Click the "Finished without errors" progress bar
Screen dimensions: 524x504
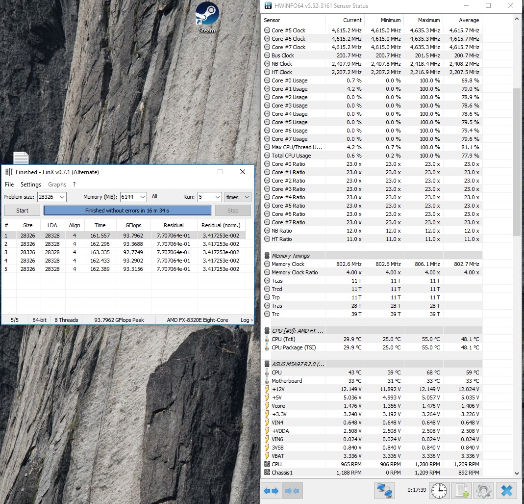click(127, 211)
